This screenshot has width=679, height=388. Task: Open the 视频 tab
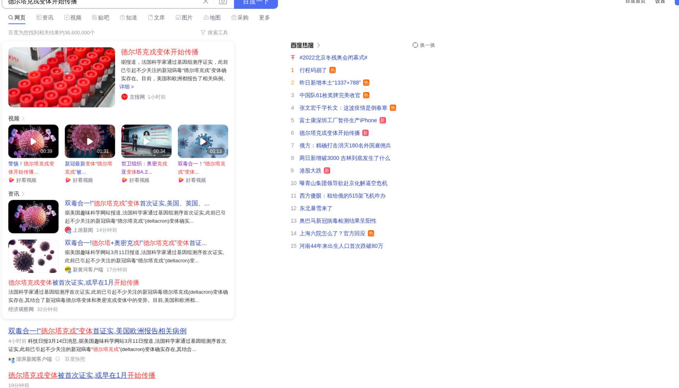[x=73, y=18]
